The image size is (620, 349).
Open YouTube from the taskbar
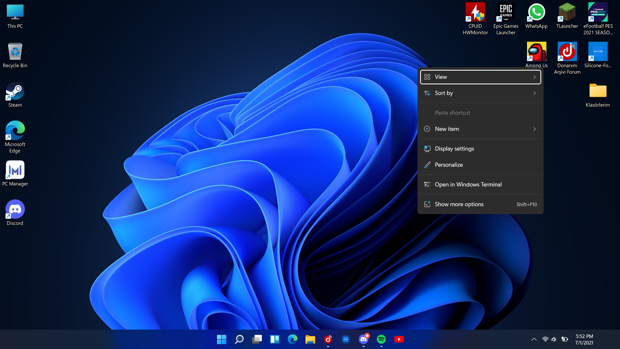pyautogui.click(x=399, y=339)
